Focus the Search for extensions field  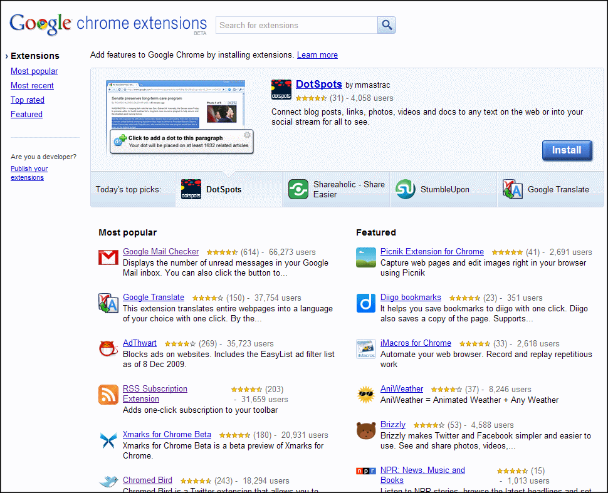point(296,25)
